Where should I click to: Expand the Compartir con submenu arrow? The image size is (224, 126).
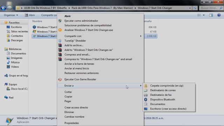[141, 36]
